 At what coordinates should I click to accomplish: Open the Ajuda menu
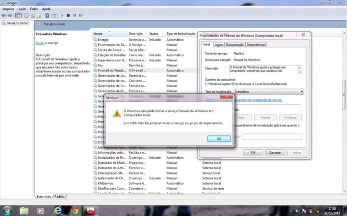coord(46,9)
